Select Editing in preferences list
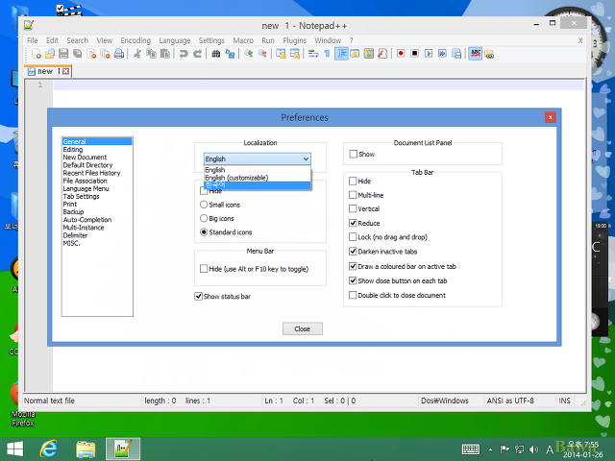The height and width of the screenshot is (461, 615). pyautogui.click(x=73, y=150)
